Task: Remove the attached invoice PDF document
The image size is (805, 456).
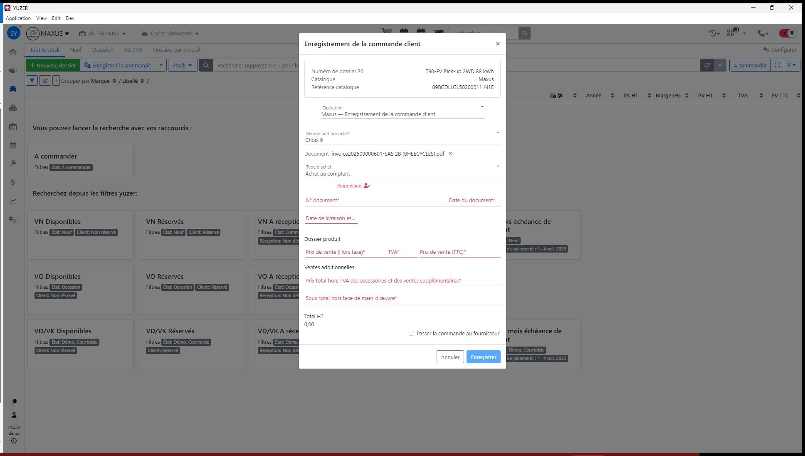Action: point(450,154)
